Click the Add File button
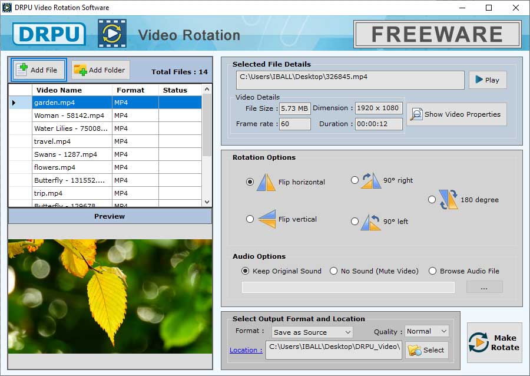The height and width of the screenshot is (376, 530). tap(38, 70)
